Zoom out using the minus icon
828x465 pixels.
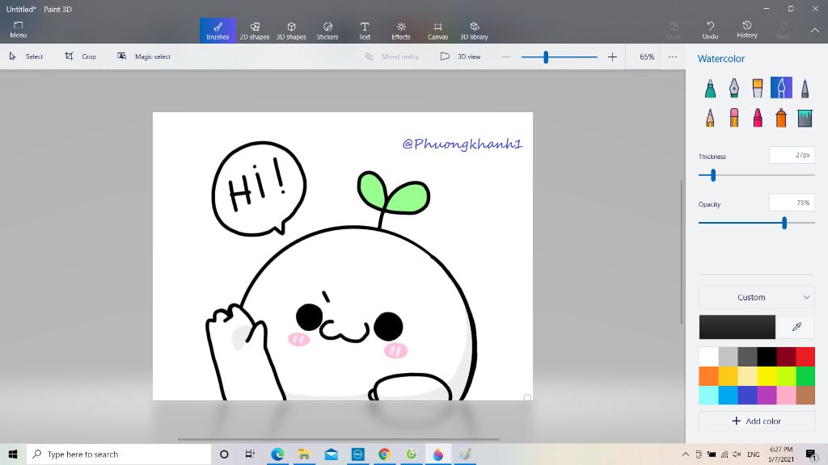[506, 57]
